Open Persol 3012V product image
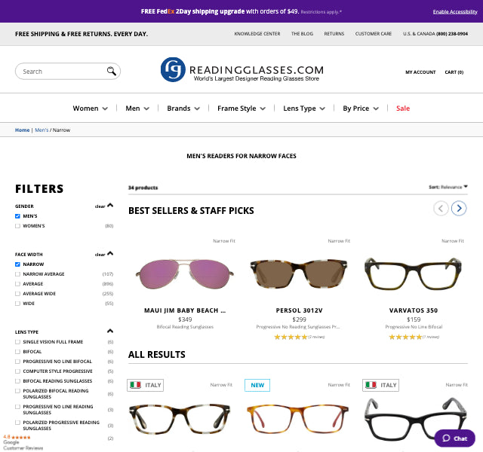This screenshot has height=452, width=483. pos(299,273)
